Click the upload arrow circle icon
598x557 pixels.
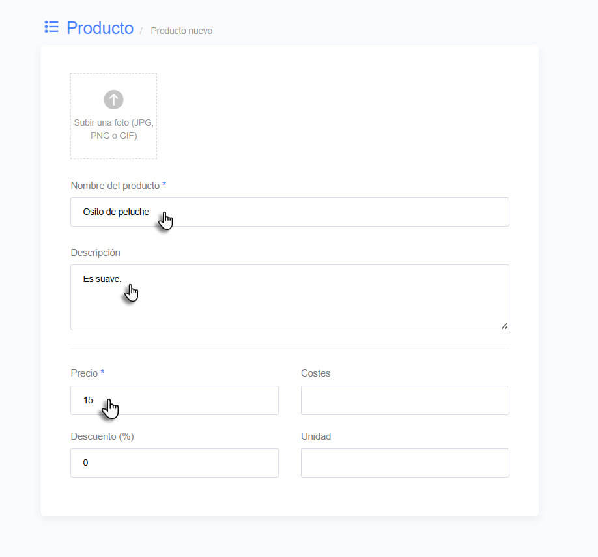[113, 100]
